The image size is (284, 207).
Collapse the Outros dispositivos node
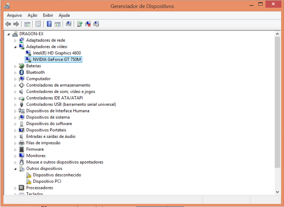(15, 169)
